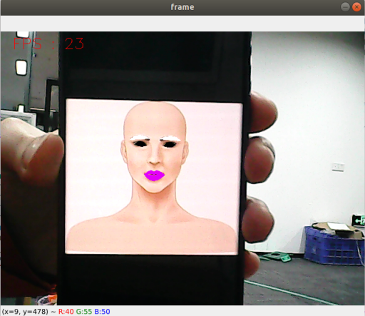Click the left white-highlighted eyebrow
365x316 pixels.
click(140, 138)
